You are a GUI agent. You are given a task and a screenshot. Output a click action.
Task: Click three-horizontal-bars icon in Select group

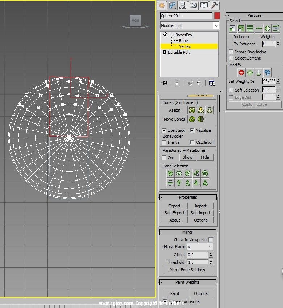point(250,28)
